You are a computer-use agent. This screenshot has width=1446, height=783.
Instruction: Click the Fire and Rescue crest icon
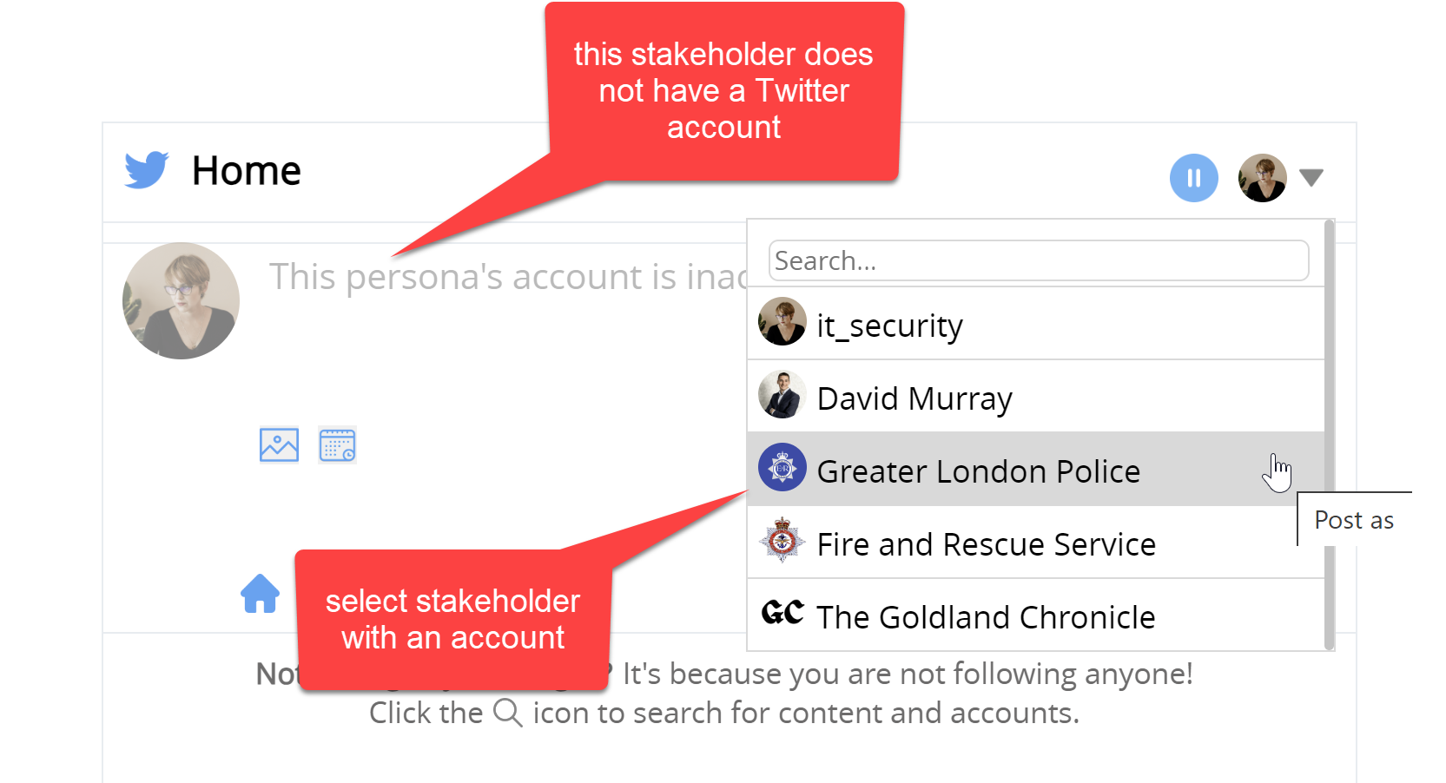[x=782, y=541]
